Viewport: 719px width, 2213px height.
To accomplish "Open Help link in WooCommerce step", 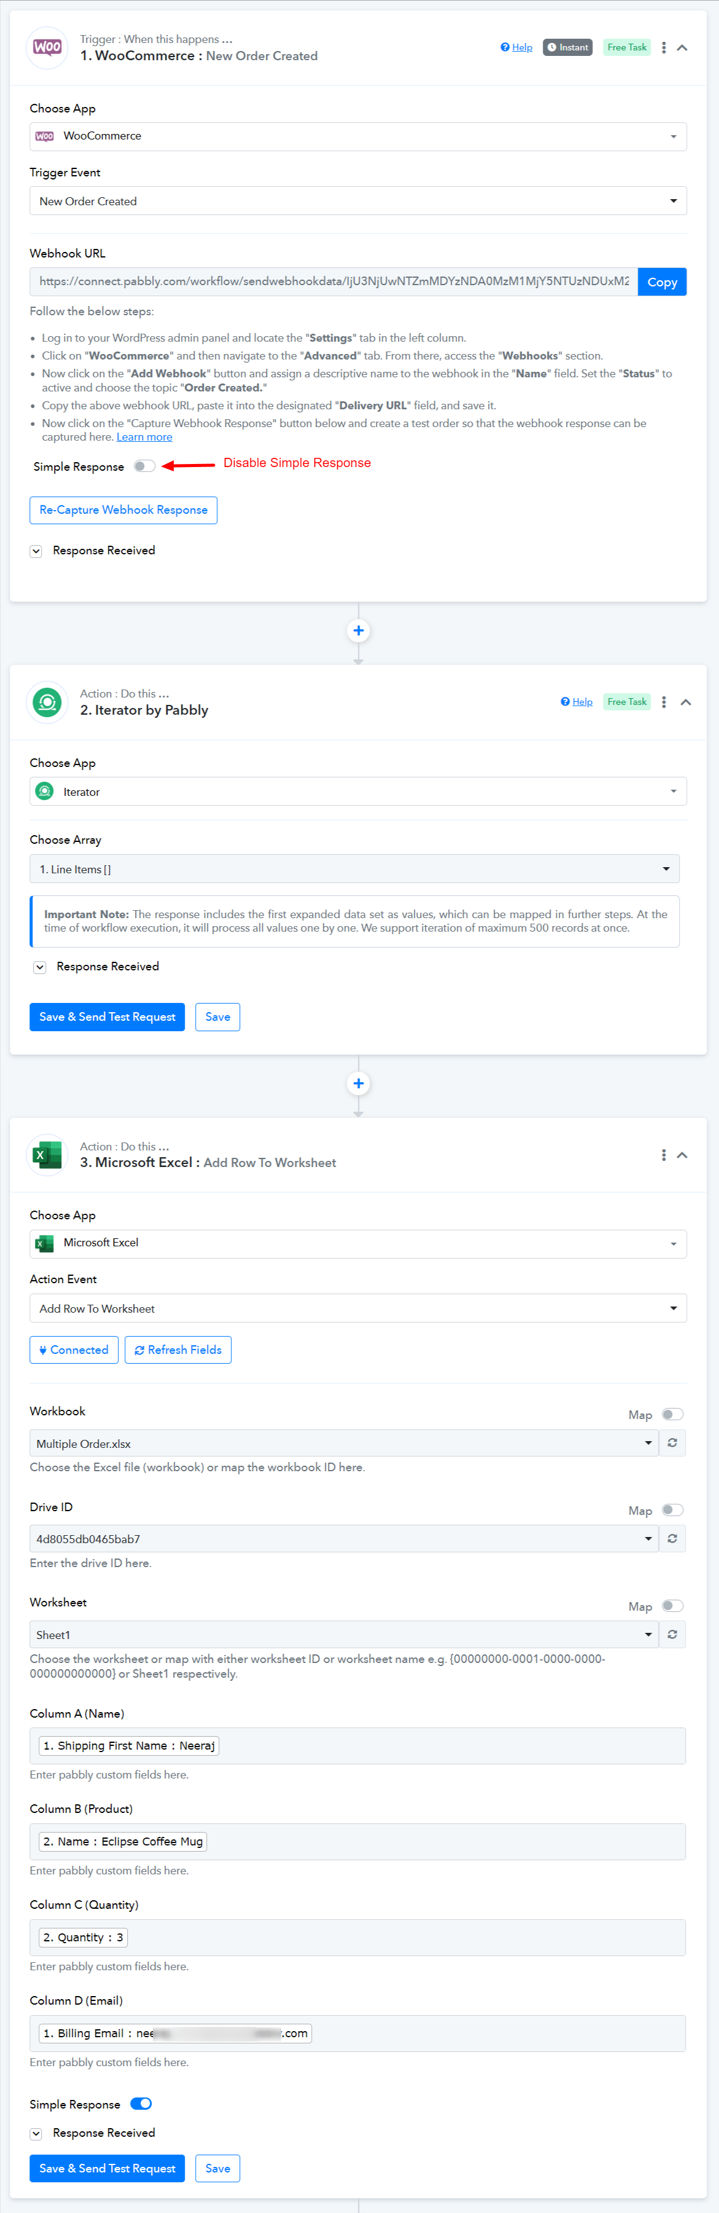I will tap(516, 47).
